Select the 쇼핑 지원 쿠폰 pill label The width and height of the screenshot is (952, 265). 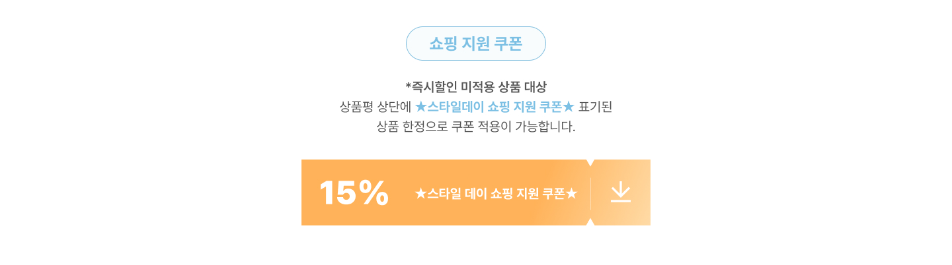click(475, 44)
